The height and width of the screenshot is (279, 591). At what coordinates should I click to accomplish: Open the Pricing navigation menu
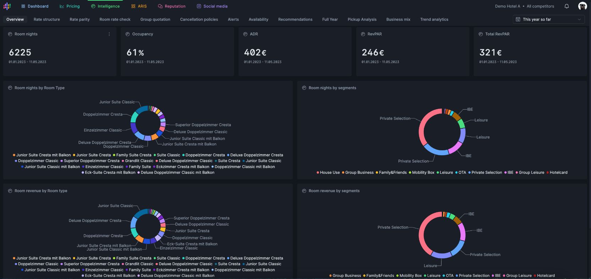(70, 6)
